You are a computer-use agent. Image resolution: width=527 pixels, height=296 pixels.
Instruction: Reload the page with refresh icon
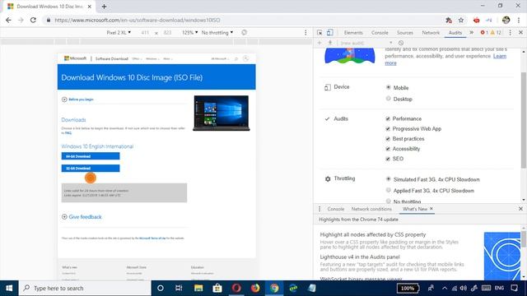(x=33, y=20)
